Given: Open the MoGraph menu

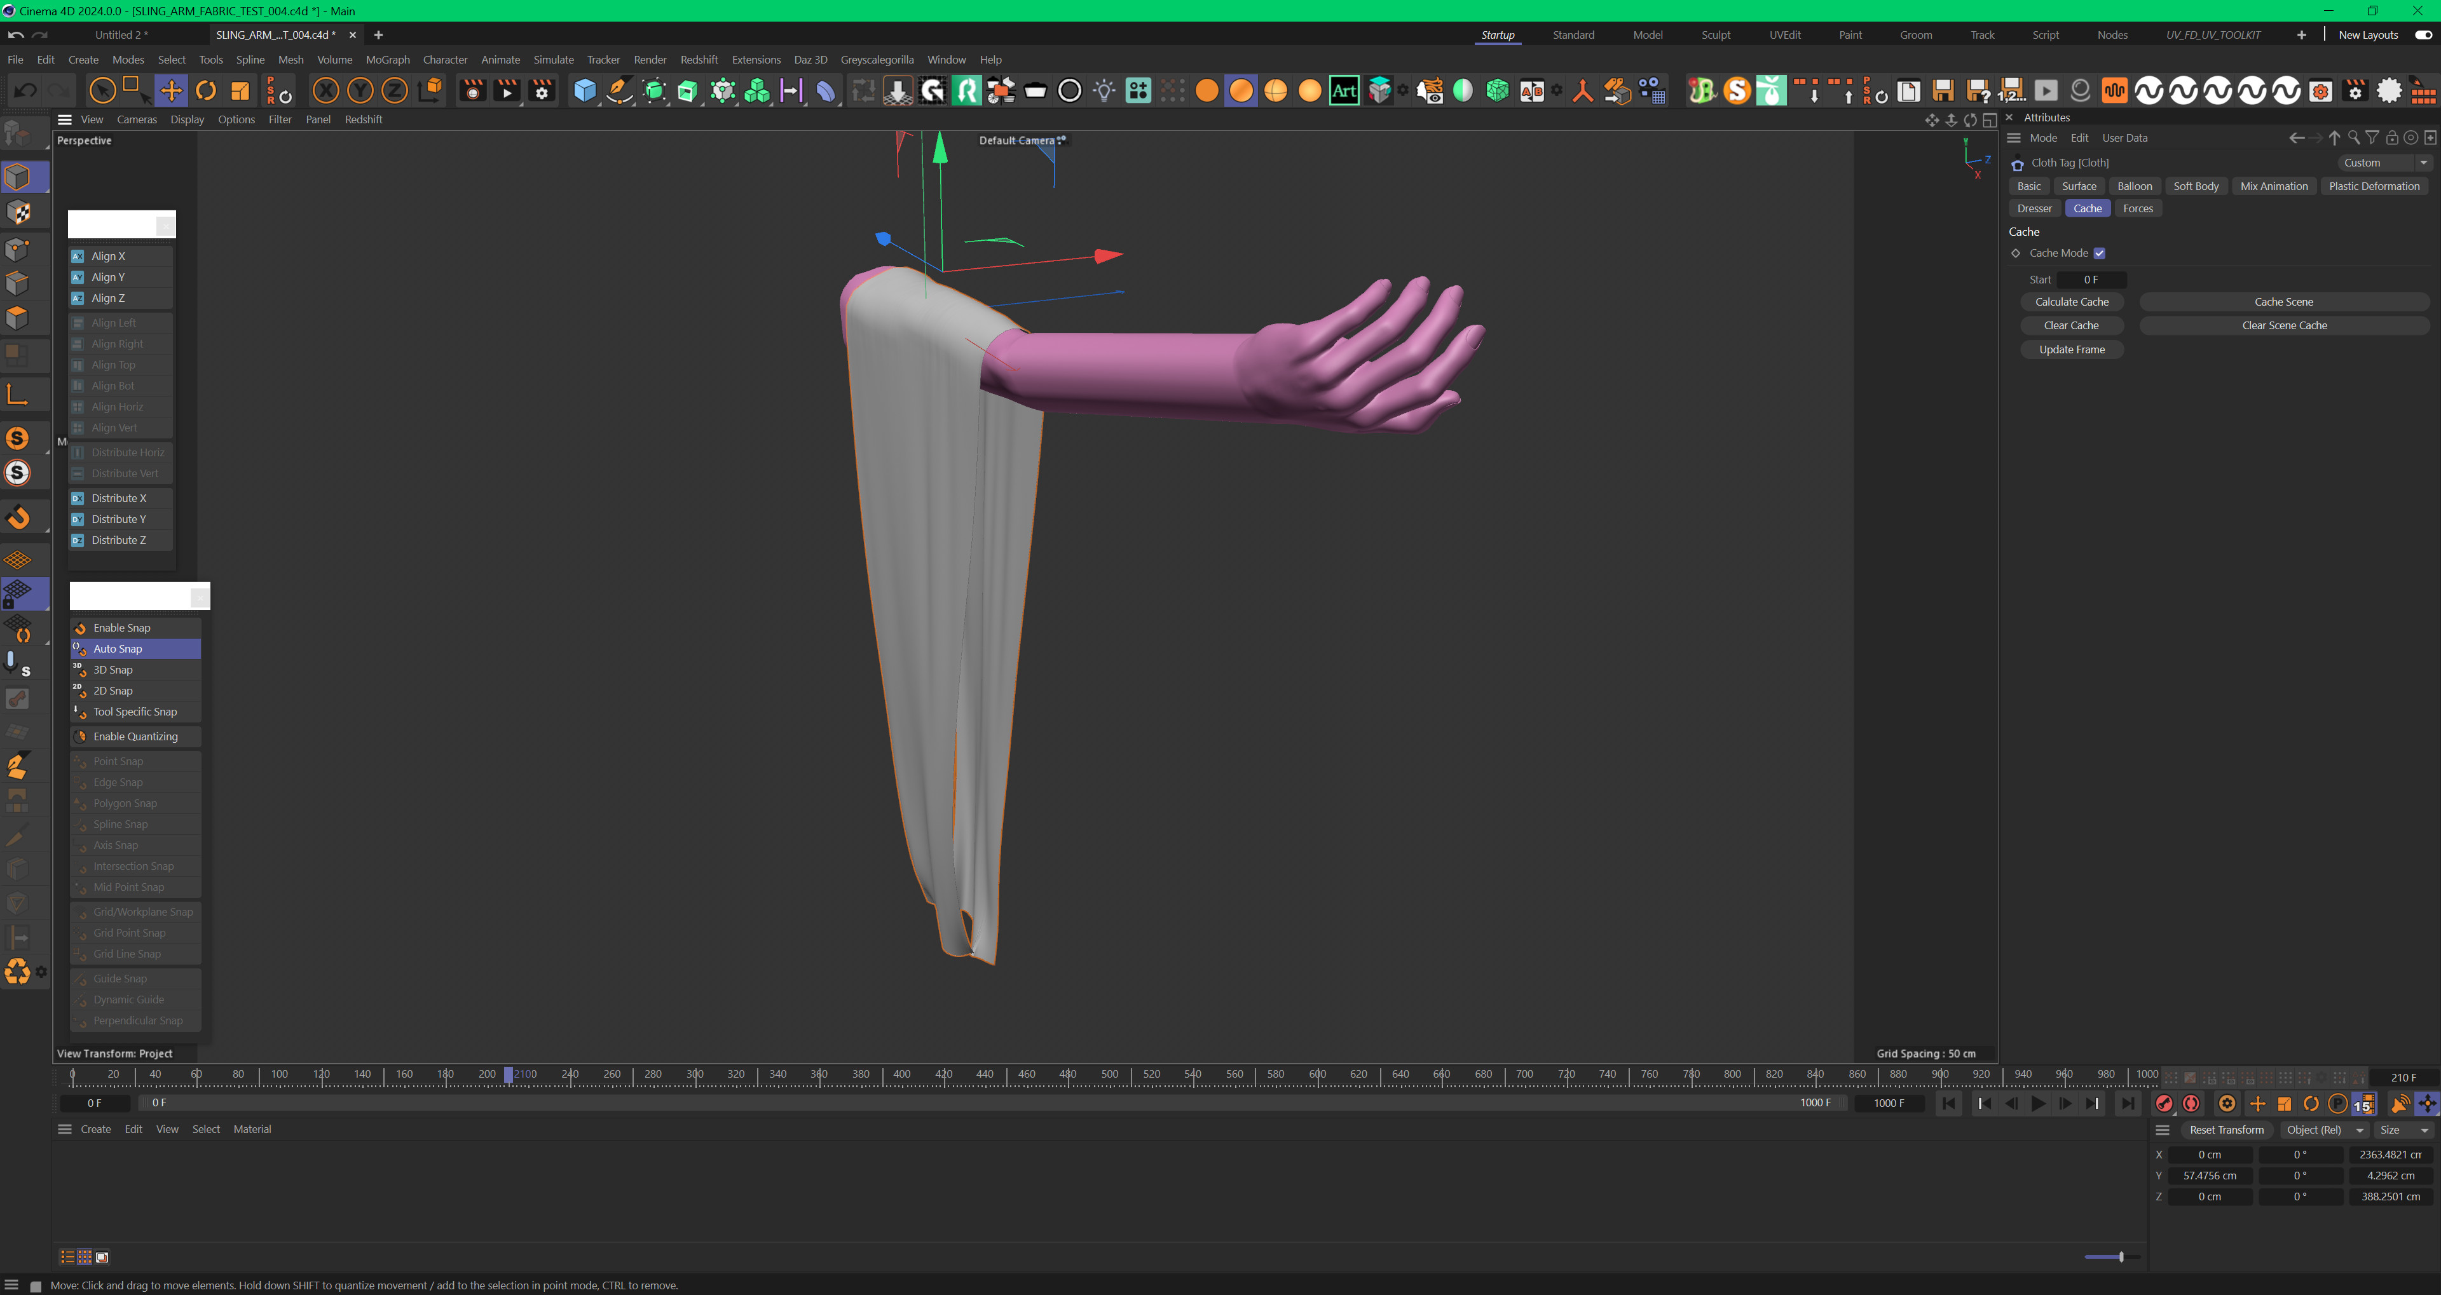Looking at the screenshot, I should point(388,60).
